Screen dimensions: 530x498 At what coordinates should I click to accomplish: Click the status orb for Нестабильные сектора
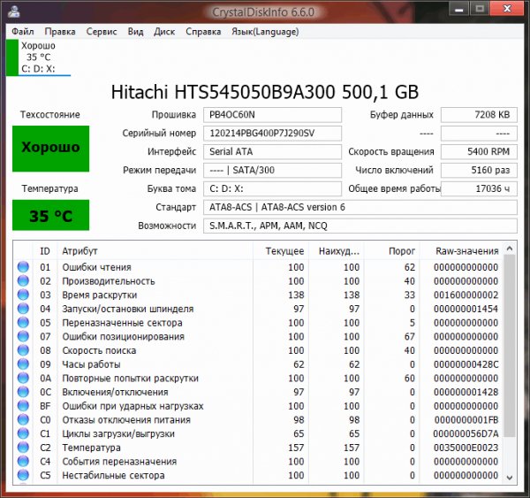[23, 475]
